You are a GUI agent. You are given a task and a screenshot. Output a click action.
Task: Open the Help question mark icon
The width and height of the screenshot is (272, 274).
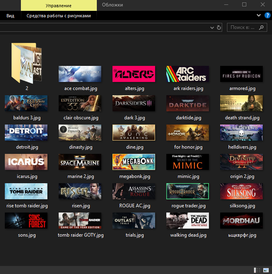coord(267,15)
